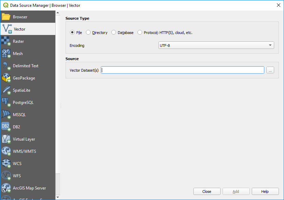Click the QGIS logo in title bar
This screenshot has width=284, height=200.
point(6,5)
